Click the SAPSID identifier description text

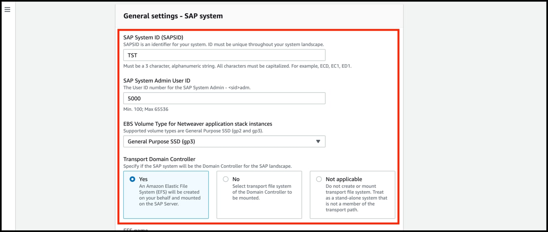tap(223, 44)
